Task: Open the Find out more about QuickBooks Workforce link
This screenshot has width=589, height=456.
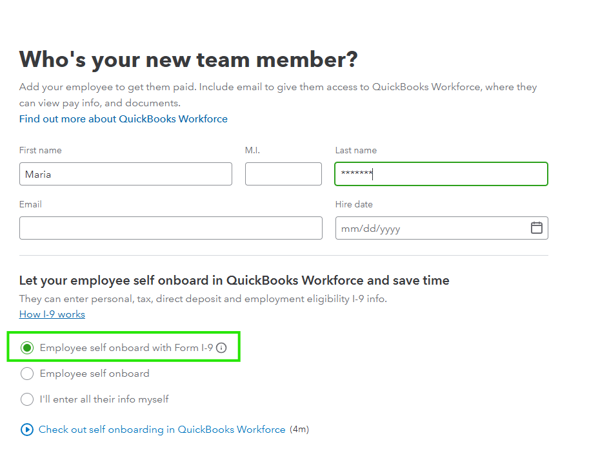Action: (x=123, y=119)
